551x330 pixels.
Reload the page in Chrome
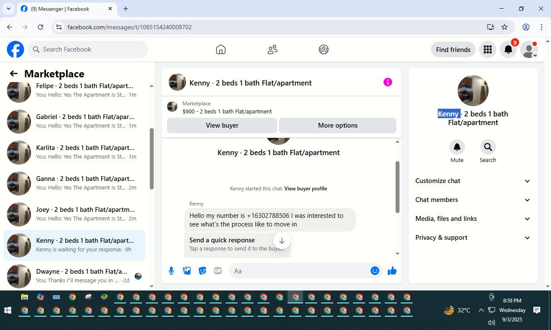[x=40, y=27]
